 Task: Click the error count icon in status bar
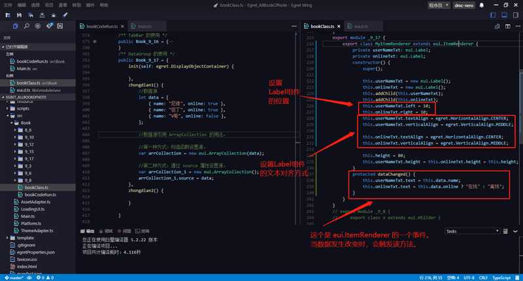[40, 278]
